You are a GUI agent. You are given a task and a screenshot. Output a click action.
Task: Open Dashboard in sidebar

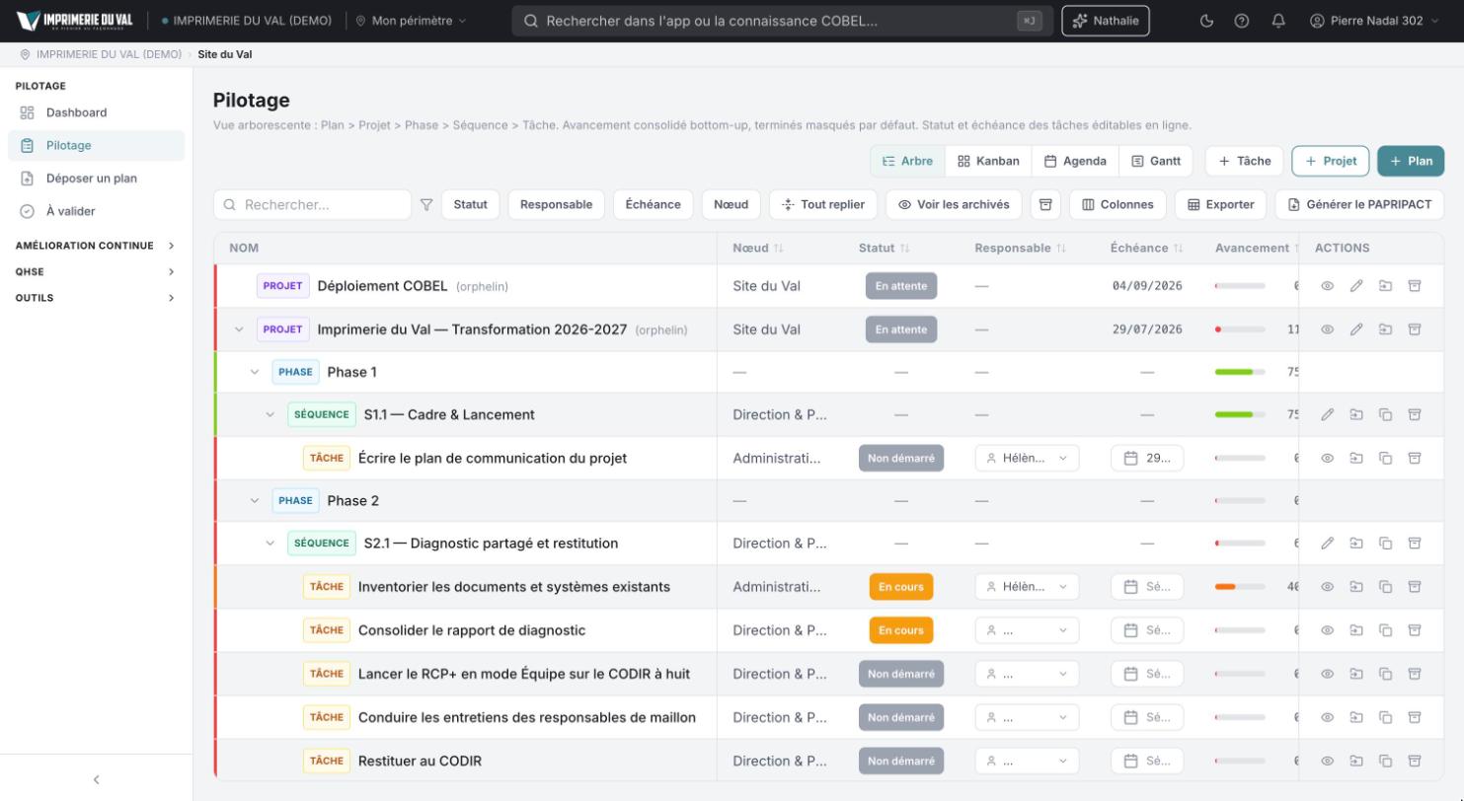(x=96, y=112)
